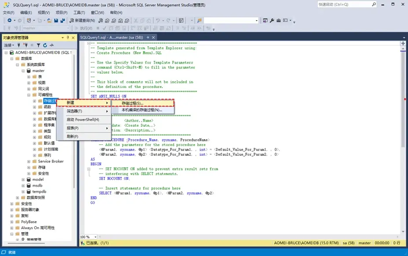Open the 工具(T) menu

(x=79, y=12)
